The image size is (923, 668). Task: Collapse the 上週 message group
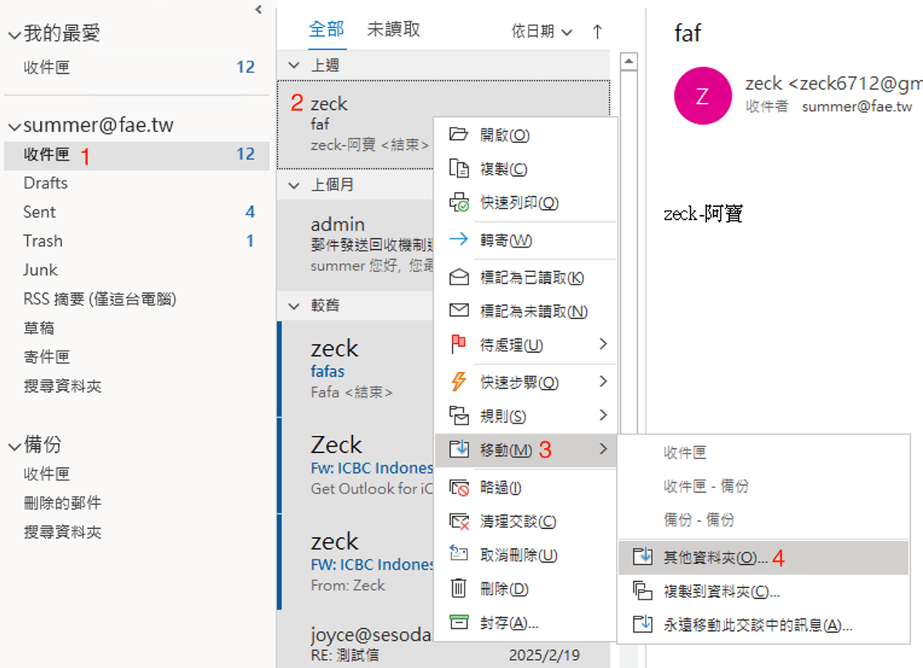point(294,66)
